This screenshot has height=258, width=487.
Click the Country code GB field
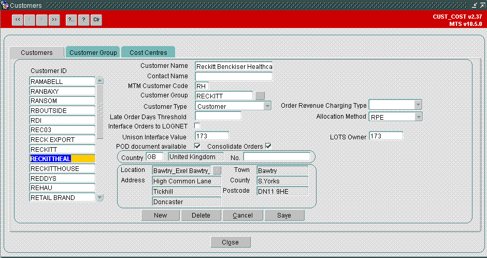154,156
